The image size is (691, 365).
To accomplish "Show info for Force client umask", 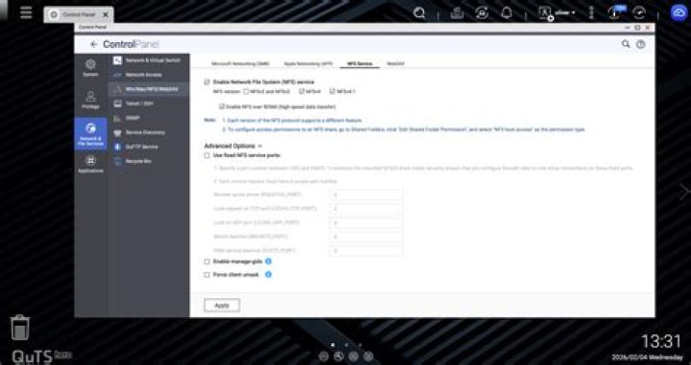I will click(x=269, y=274).
